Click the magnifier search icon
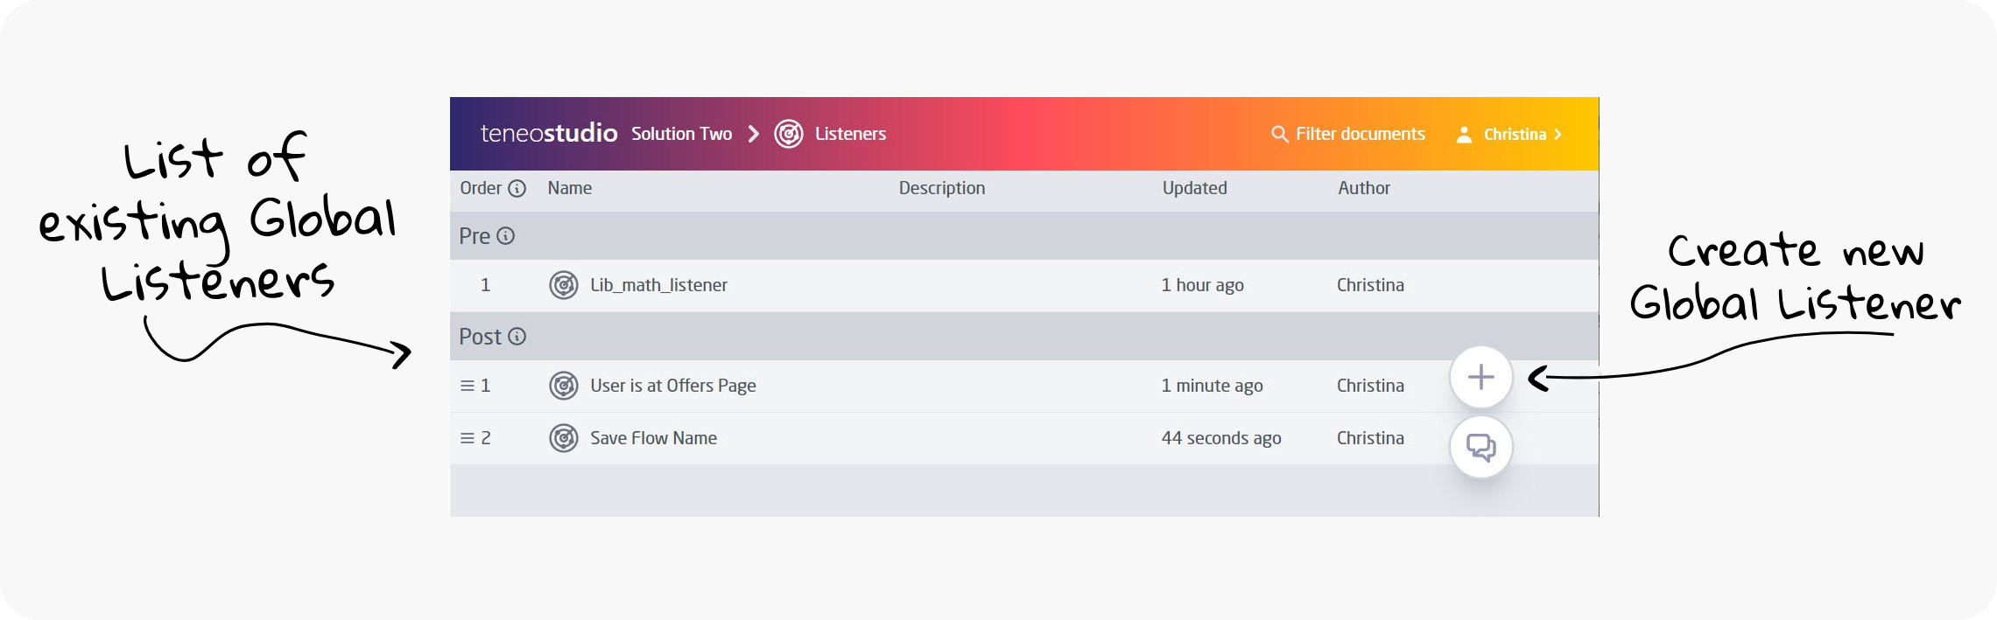This screenshot has width=1997, height=620. pyautogui.click(x=1279, y=134)
